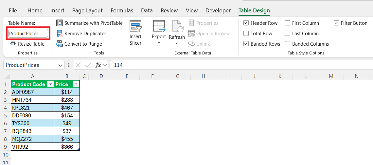Click the three-dot handle beside the Name Box

coord(69,65)
